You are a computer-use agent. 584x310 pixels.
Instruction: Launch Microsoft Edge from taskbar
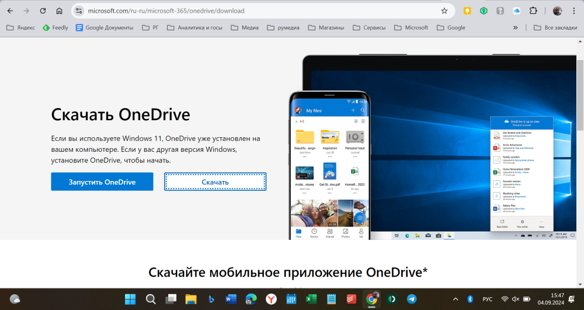251,299
